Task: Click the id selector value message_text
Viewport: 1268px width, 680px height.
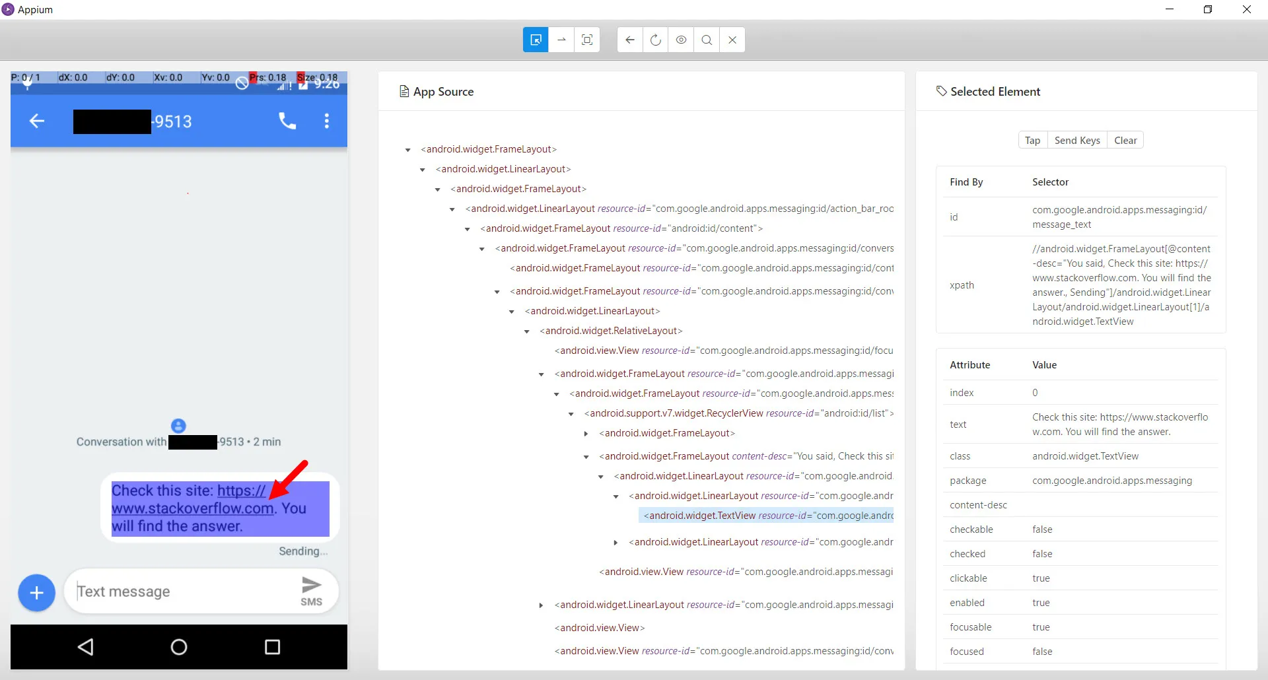Action: coord(1119,217)
